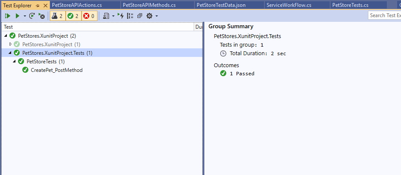This screenshot has width=401, height=175.
Task: Repeat the last test run
Action: click(32, 16)
